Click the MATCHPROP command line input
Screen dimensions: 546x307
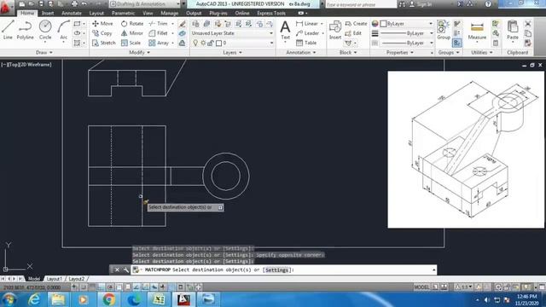click(284, 269)
